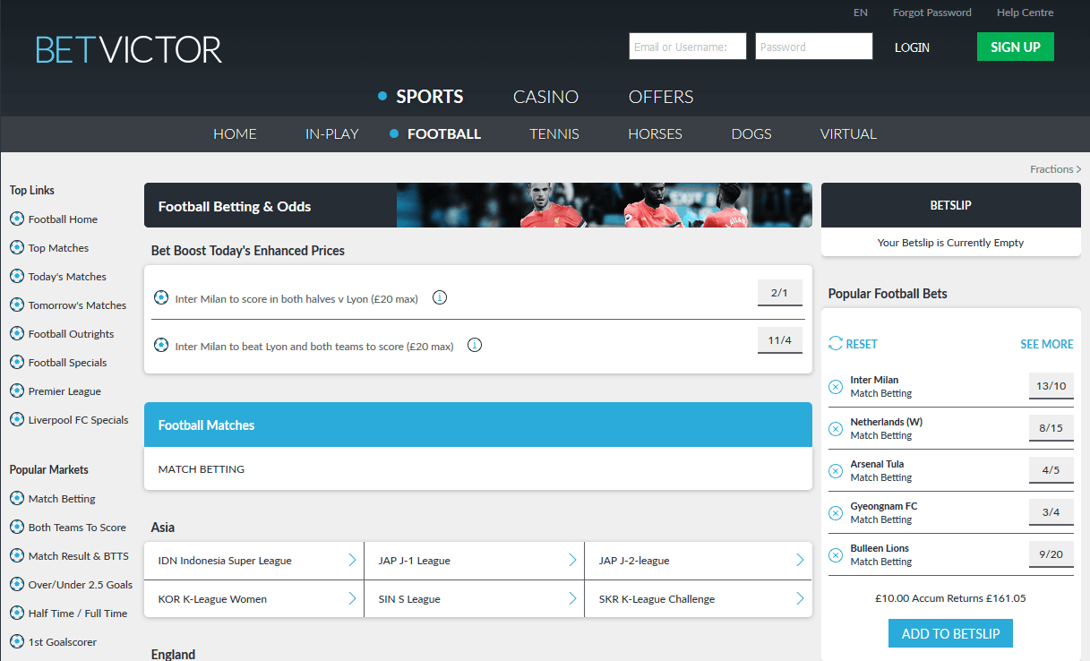Remove Inter Milan from popular bets
1090x661 pixels.
(836, 387)
